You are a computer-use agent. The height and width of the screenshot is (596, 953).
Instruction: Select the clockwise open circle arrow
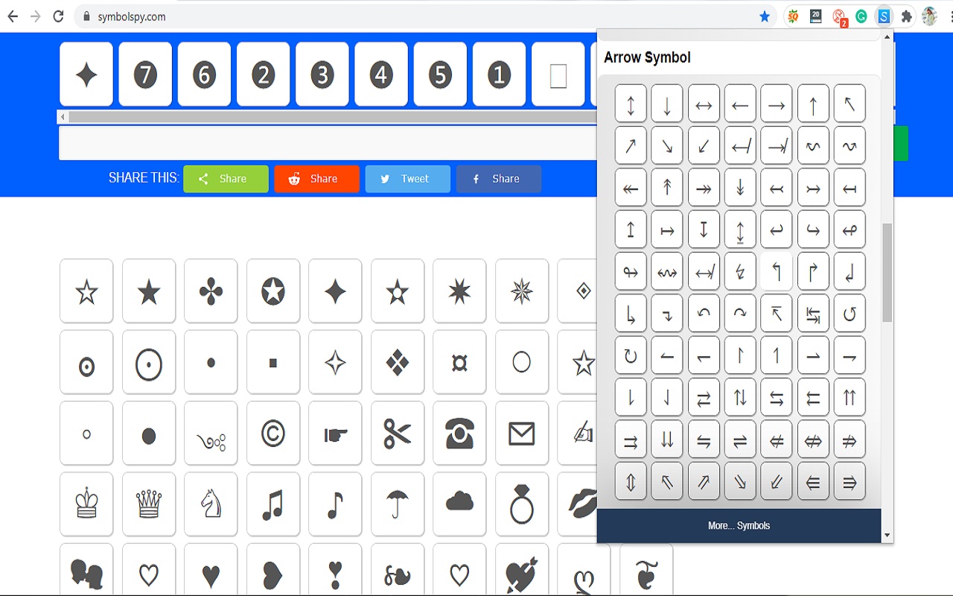click(x=631, y=355)
